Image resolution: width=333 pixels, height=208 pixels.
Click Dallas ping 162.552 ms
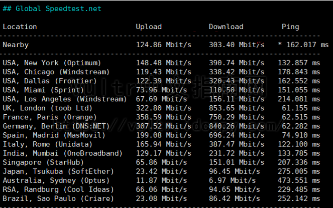point(299,81)
